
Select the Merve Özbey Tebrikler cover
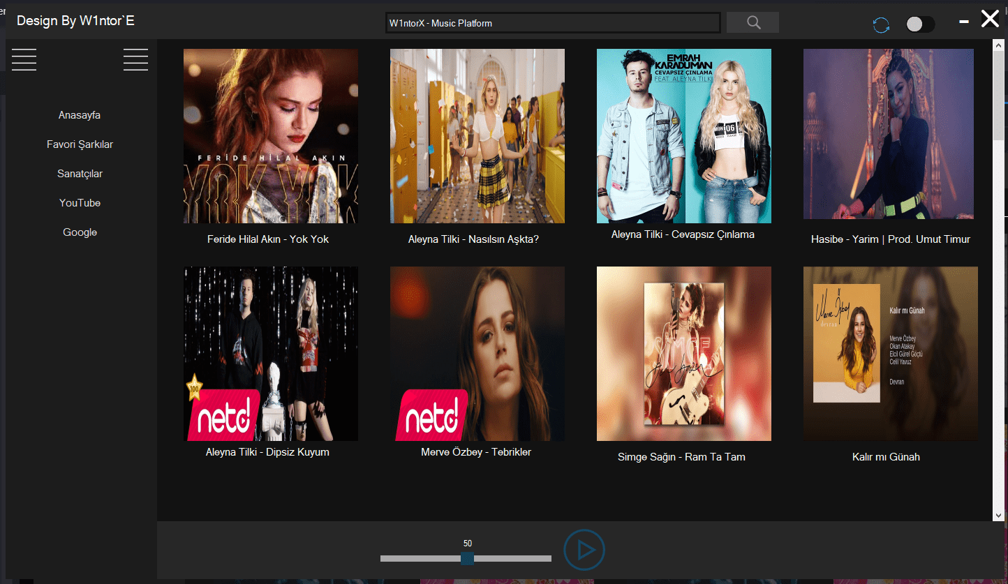(477, 354)
